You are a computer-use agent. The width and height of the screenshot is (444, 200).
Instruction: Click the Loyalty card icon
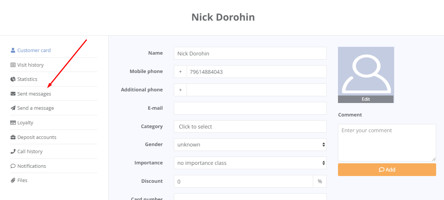[x=13, y=122]
